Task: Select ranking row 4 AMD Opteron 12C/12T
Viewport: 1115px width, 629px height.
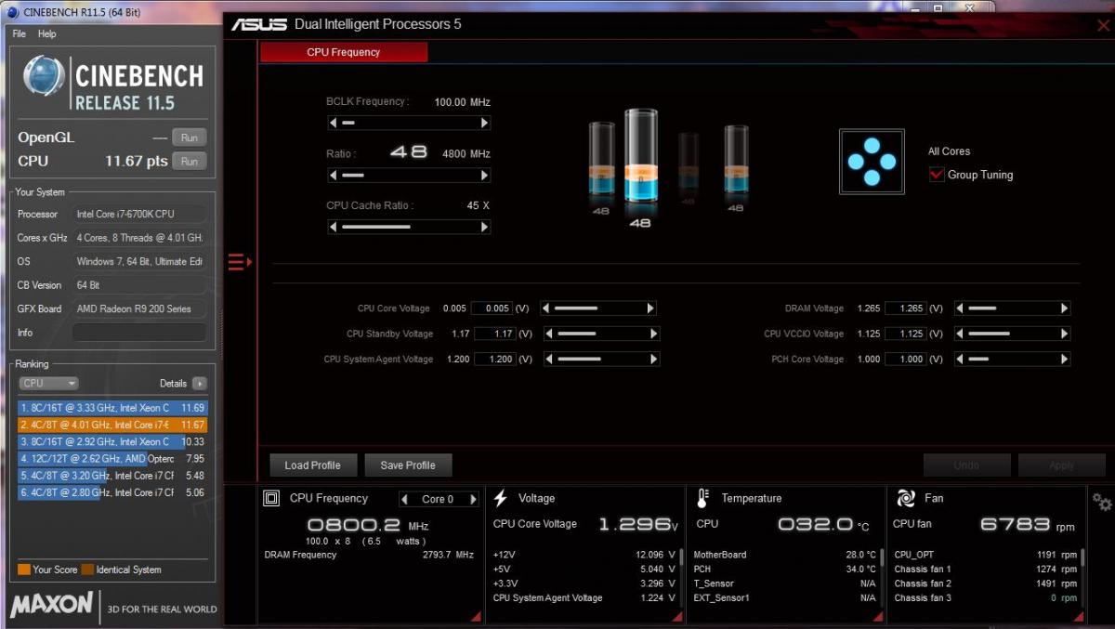Action: pos(112,458)
